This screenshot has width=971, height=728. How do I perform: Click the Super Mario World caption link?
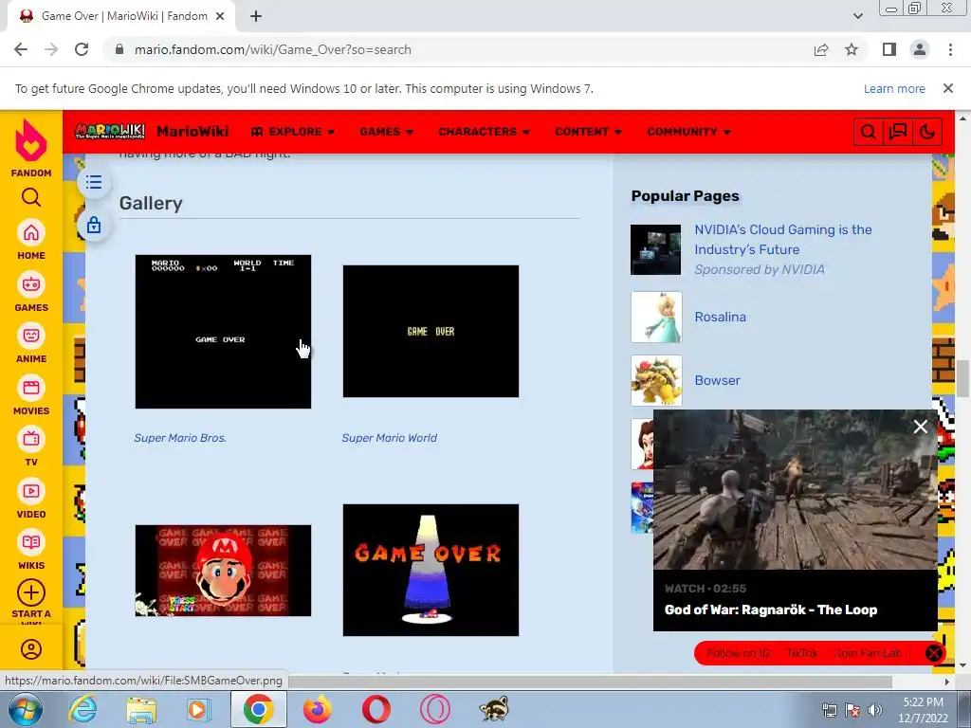pyautogui.click(x=390, y=438)
